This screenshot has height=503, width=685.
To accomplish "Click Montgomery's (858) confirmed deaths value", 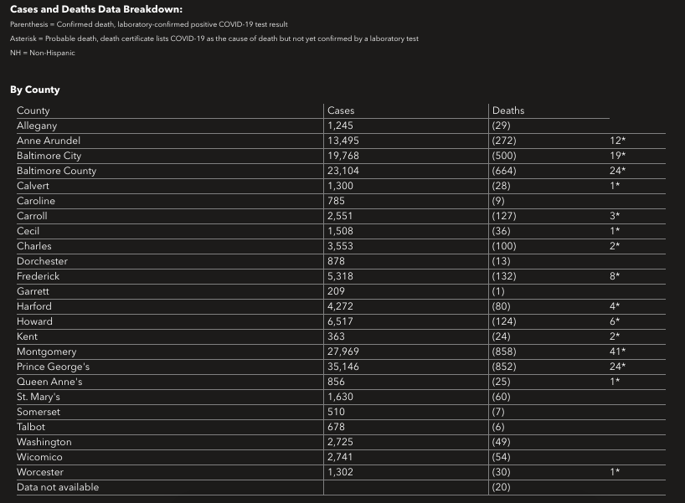I will pos(504,352).
